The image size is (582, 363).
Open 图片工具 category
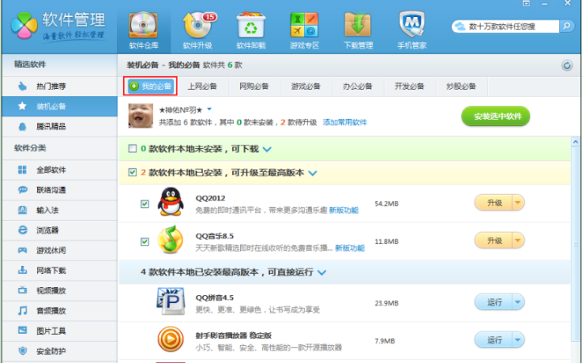click(x=60, y=331)
